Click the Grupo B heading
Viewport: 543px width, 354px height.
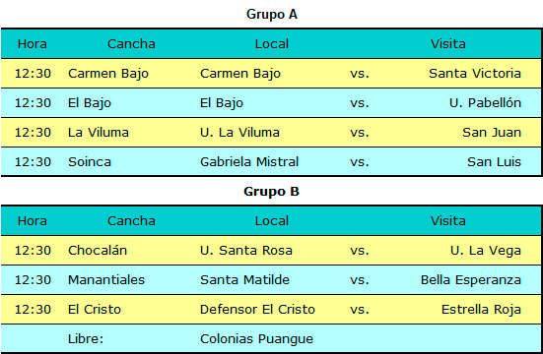(x=272, y=192)
